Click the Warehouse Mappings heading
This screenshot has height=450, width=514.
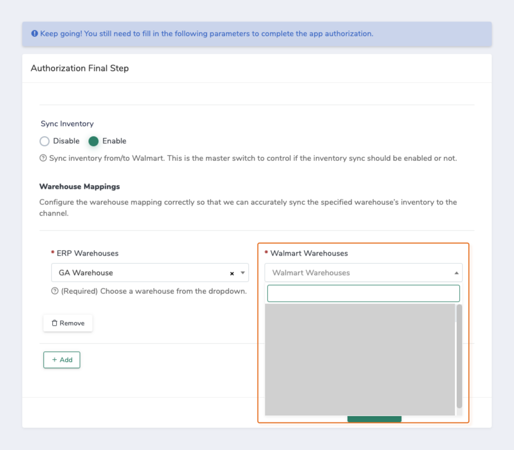pos(80,186)
